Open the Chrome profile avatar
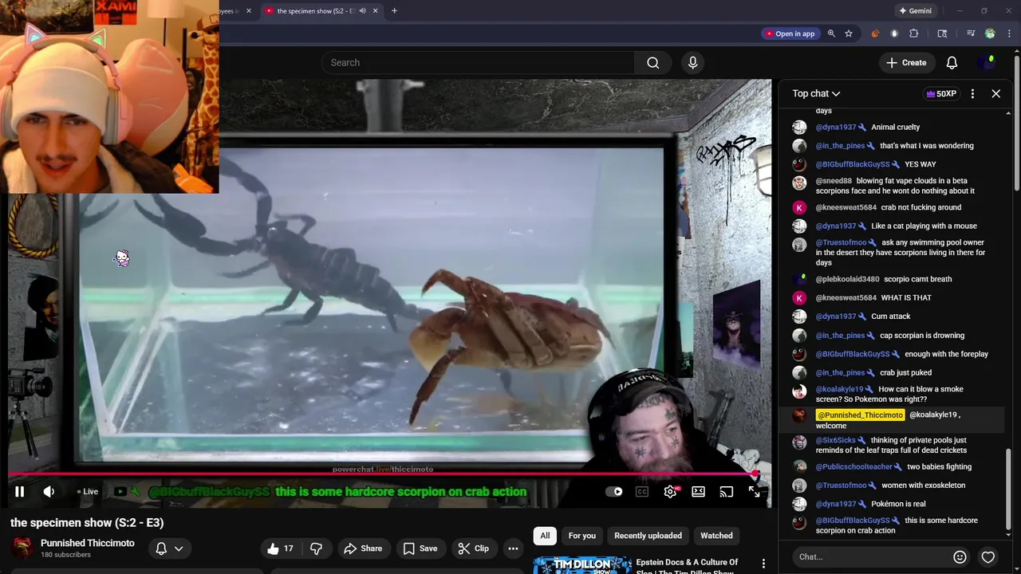This screenshot has height=574, width=1021. [990, 33]
